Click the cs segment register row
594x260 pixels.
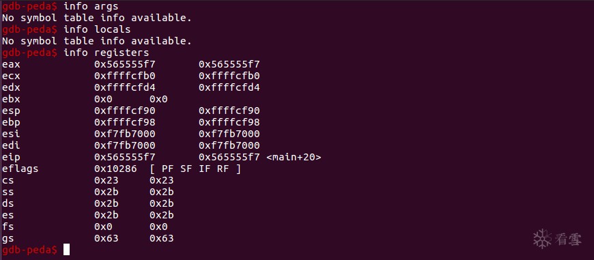click(x=88, y=180)
